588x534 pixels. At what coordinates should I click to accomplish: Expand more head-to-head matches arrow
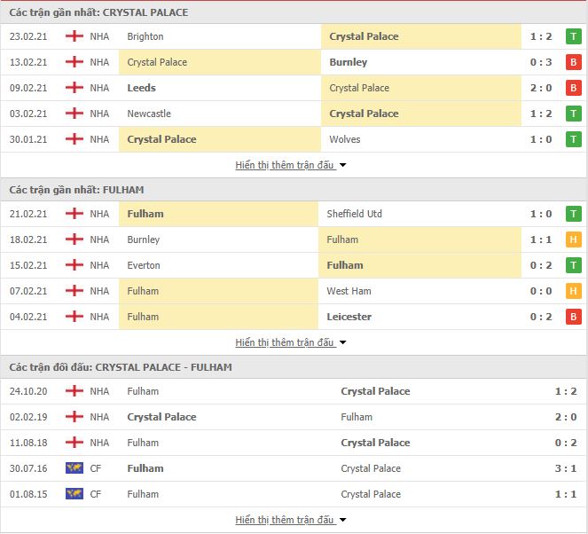click(342, 520)
